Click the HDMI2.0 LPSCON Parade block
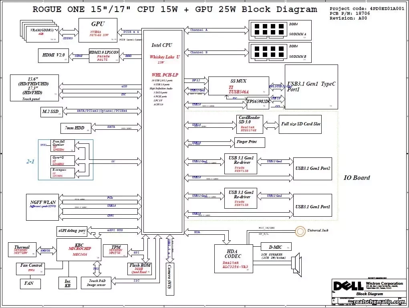409x308 pixels. click(x=104, y=56)
